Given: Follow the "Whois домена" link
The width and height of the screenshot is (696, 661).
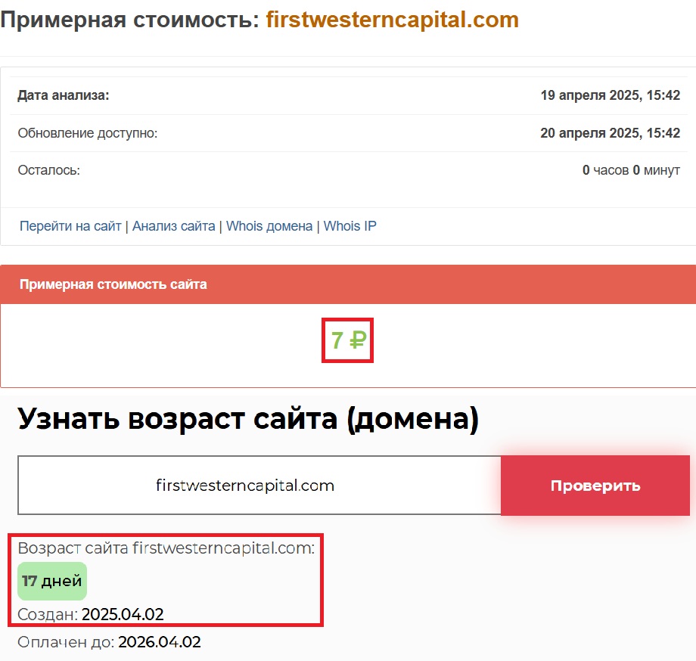Looking at the screenshot, I should point(269,226).
